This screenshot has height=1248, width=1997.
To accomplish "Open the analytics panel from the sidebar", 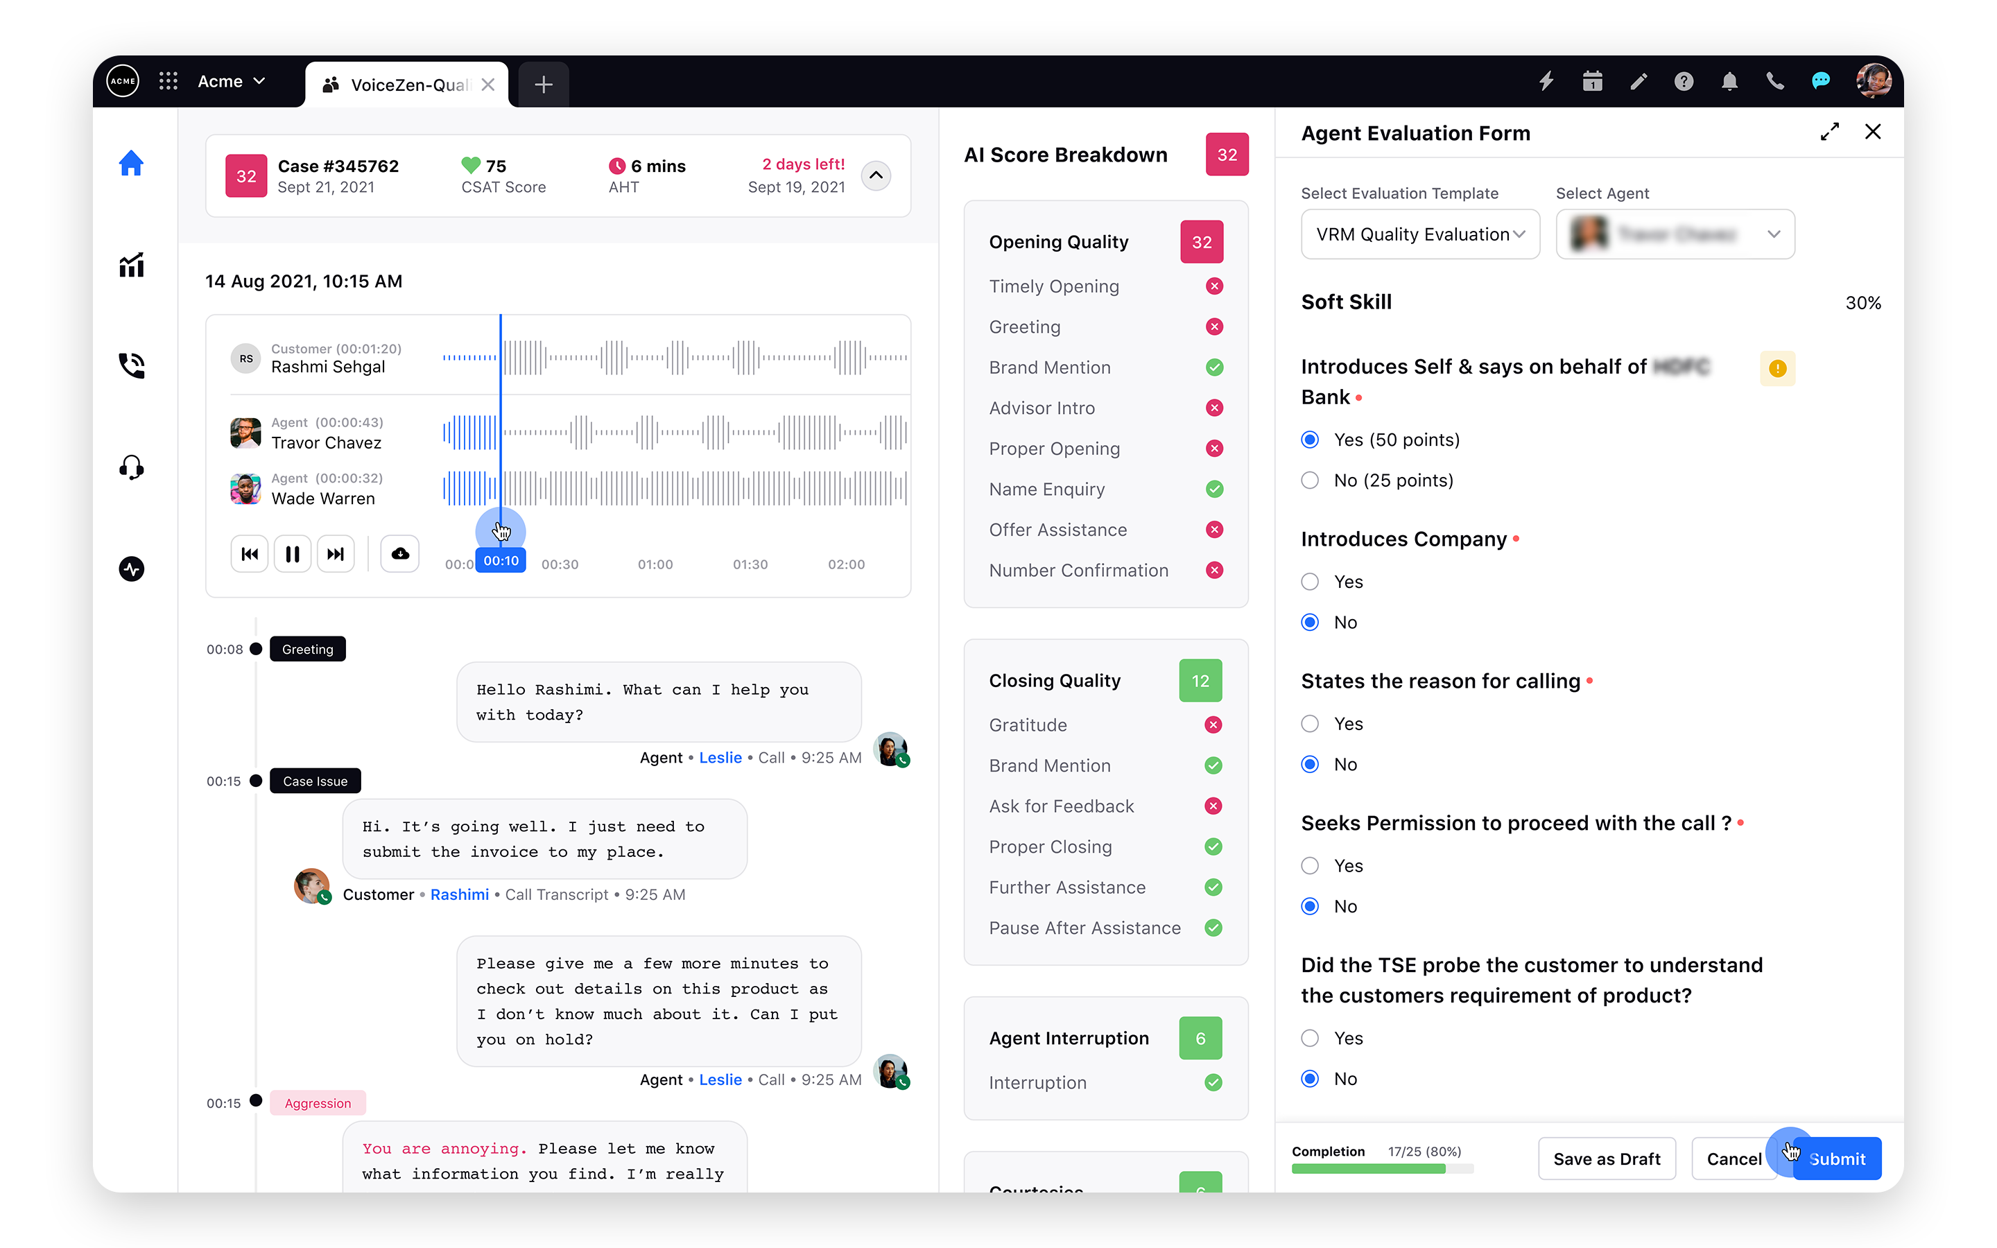I will [x=132, y=264].
